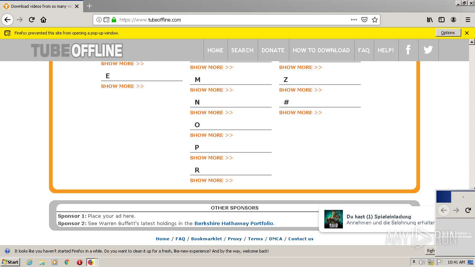This screenshot has height=267, width=475.
Task: Expand SHOW MORE under letter M
Action: coord(212,90)
